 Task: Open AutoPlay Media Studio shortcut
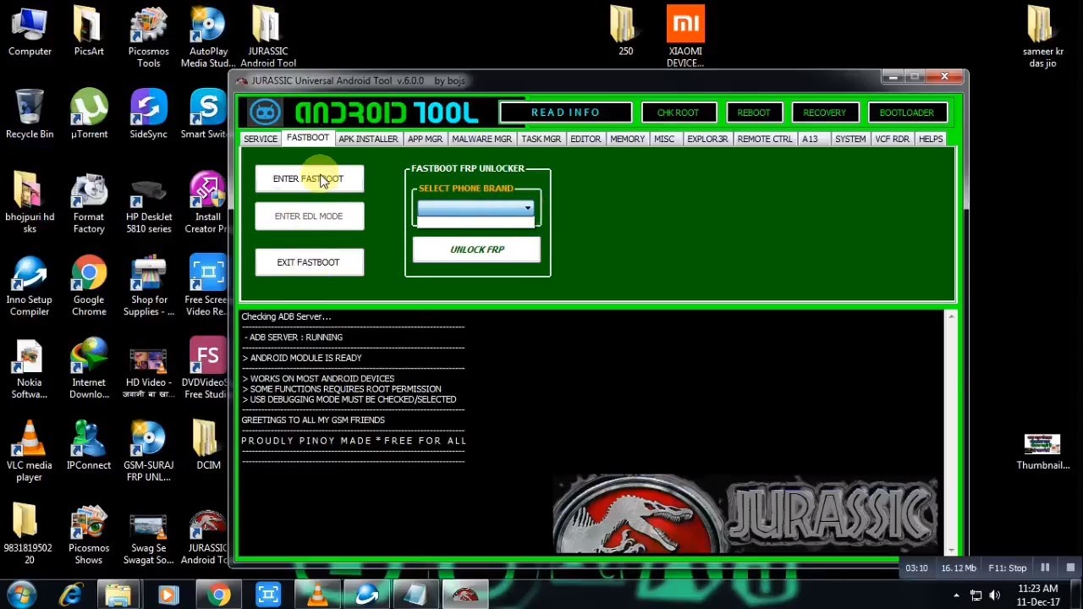[x=207, y=37]
